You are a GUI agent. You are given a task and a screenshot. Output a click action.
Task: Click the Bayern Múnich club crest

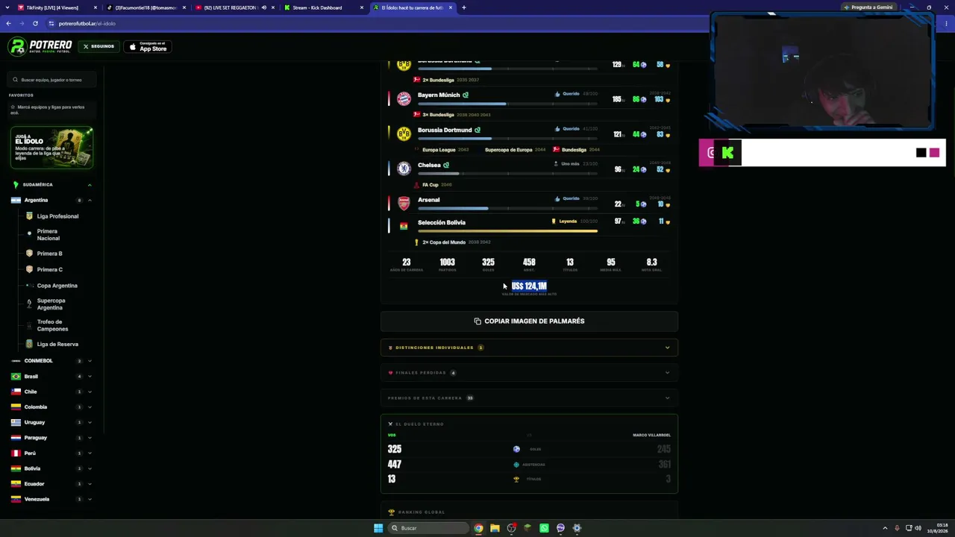[404, 98]
